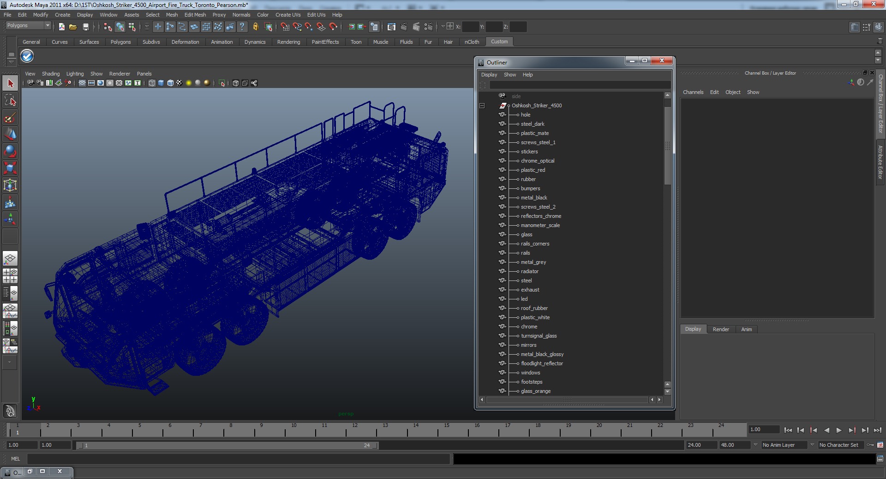The width and height of the screenshot is (886, 479).
Task: Click play backwards button
Action: coord(826,430)
